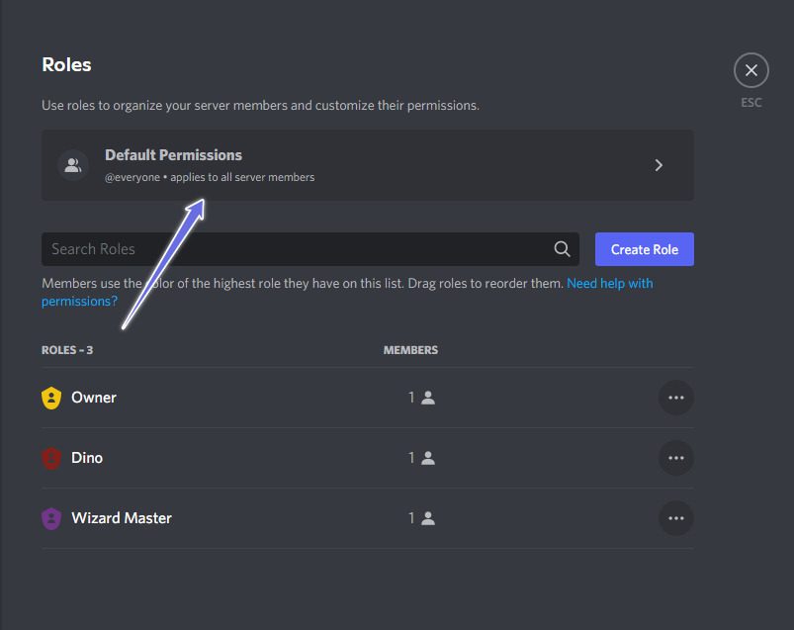Click the red Dino shield icon
The image size is (794, 630).
pyautogui.click(x=51, y=458)
